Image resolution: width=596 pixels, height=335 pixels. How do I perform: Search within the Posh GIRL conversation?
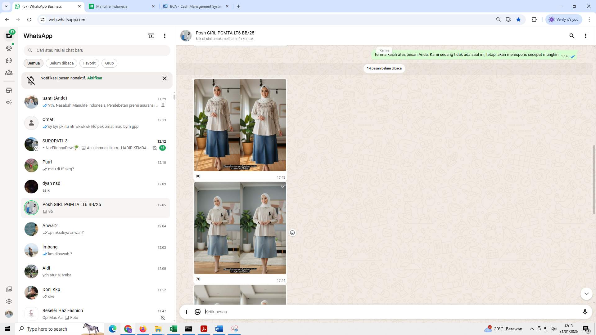pos(572,36)
